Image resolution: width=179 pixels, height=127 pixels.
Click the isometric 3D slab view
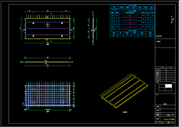pyautogui.click(x=124, y=91)
